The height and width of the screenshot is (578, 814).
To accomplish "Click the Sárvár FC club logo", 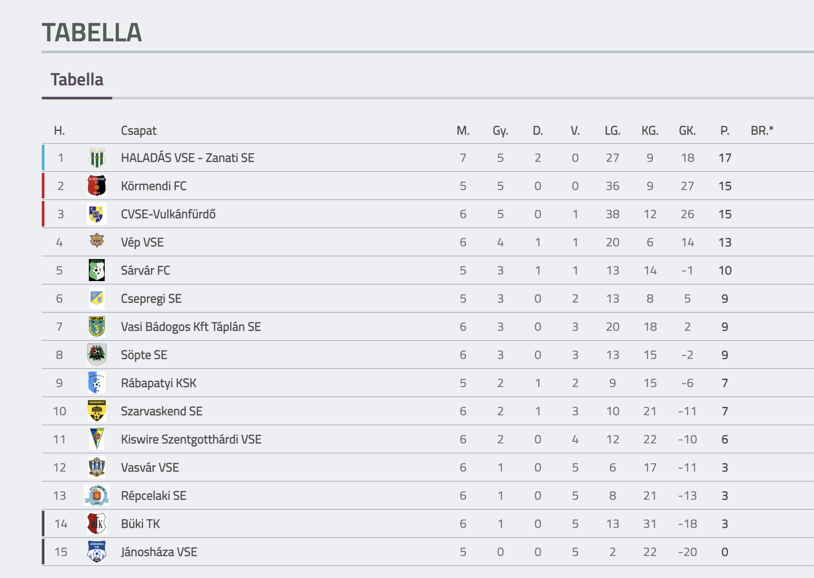I will [x=97, y=270].
